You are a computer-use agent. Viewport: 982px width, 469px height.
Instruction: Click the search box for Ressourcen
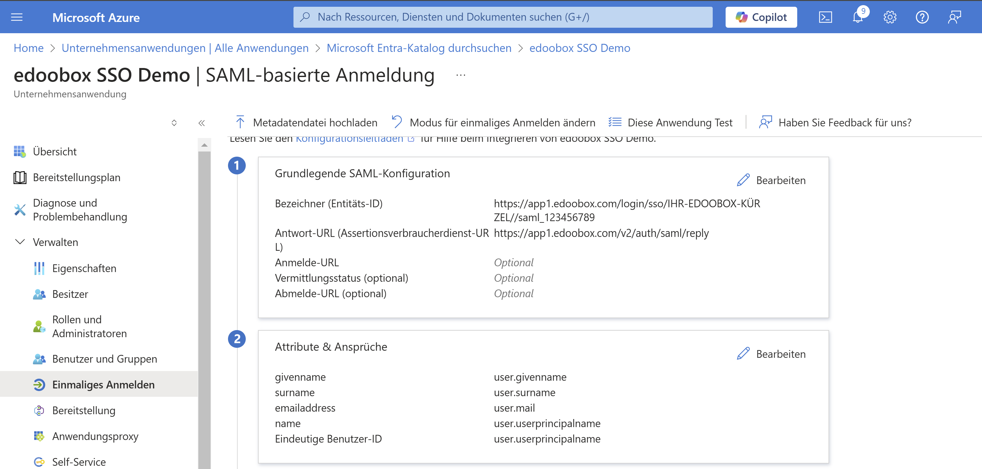(x=502, y=17)
